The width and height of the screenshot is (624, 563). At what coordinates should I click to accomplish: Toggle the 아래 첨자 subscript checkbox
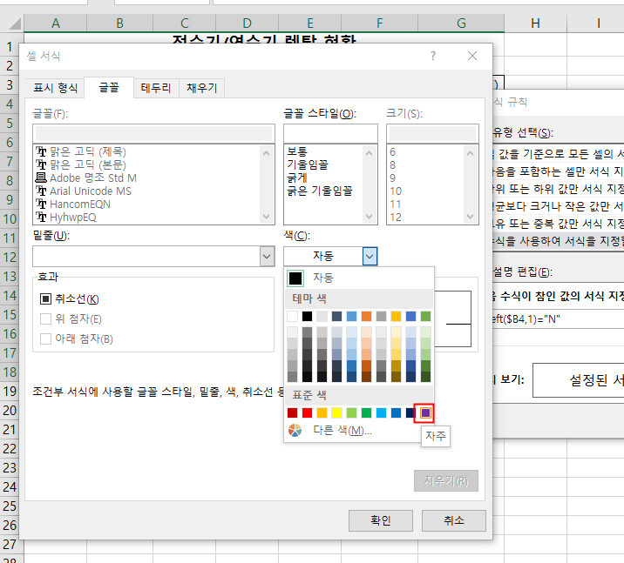pyautogui.click(x=46, y=338)
